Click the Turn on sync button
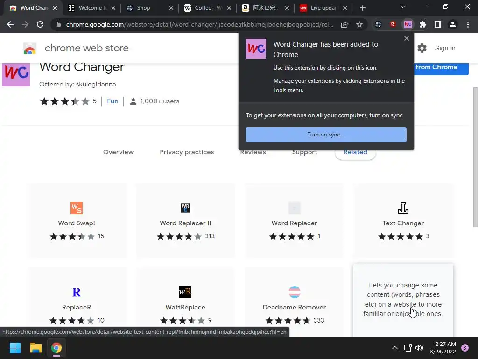This screenshot has width=478, height=359. point(326,135)
